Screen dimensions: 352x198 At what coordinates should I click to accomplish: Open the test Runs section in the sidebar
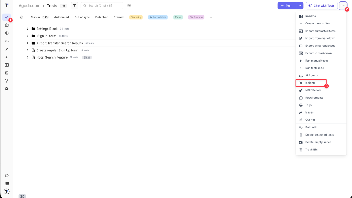pos(7,33)
